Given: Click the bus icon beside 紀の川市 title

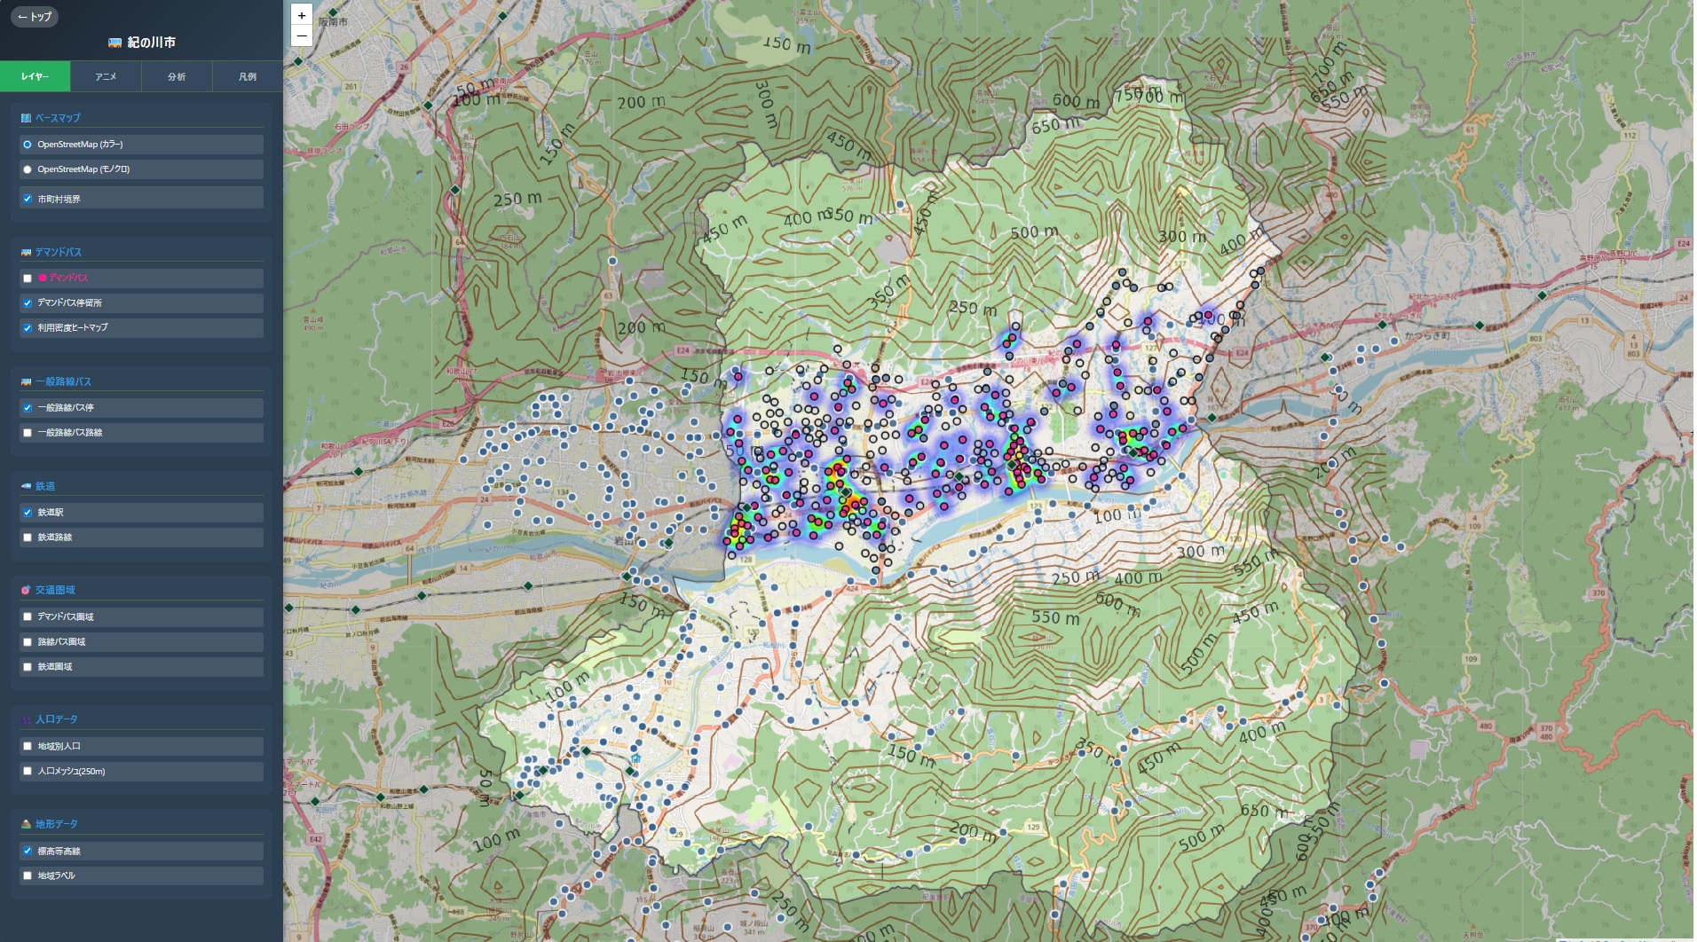Looking at the screenshot, I should coord(114,43).
